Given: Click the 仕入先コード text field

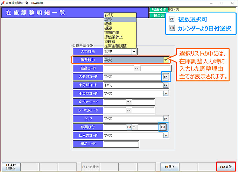Looking at the screenshot, I should click(133, 135).
